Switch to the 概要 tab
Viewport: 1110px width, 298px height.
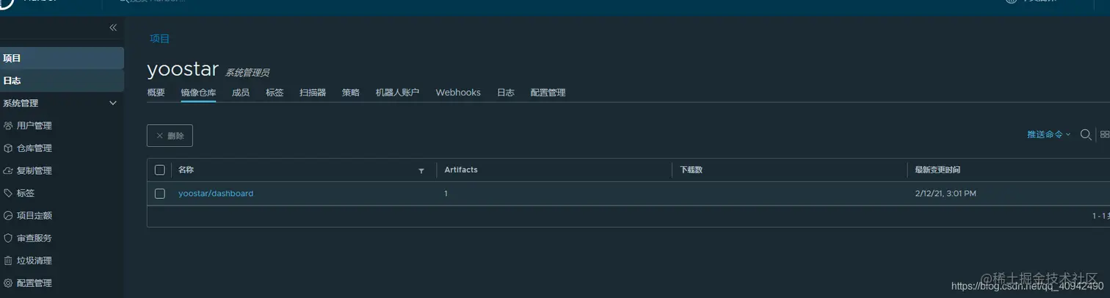coord(156,92)
